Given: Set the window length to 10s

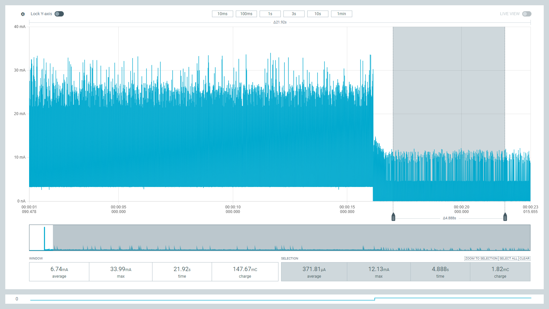Looking at the screenshot, I should pyautogui.click(x=317, y=14).
